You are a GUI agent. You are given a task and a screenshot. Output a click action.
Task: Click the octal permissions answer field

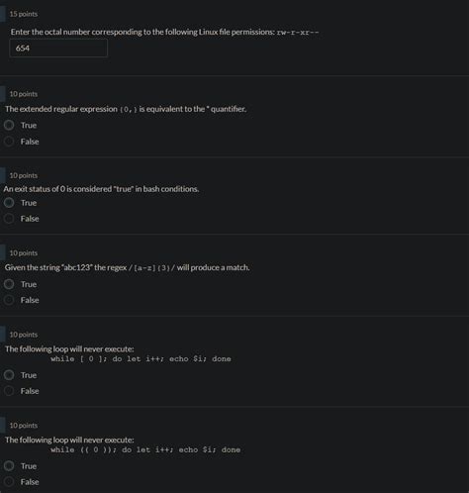pyautogui.click(x=58, y=49)
